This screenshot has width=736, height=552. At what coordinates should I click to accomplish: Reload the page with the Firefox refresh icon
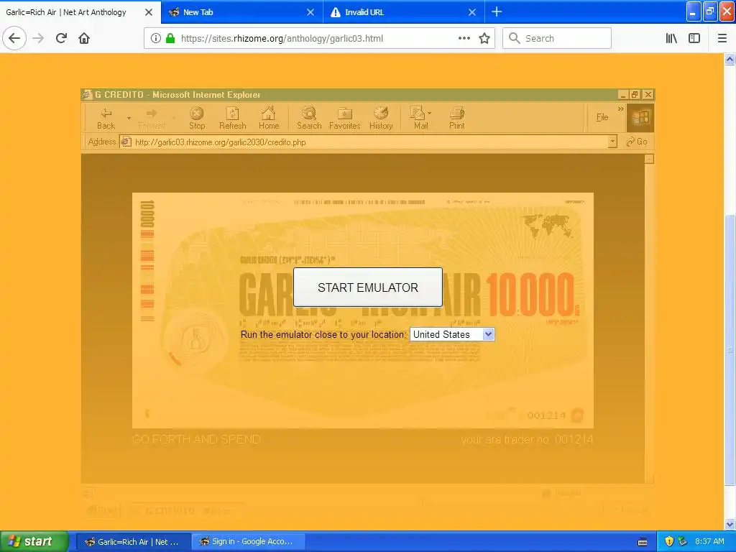[x=61, y=39]
